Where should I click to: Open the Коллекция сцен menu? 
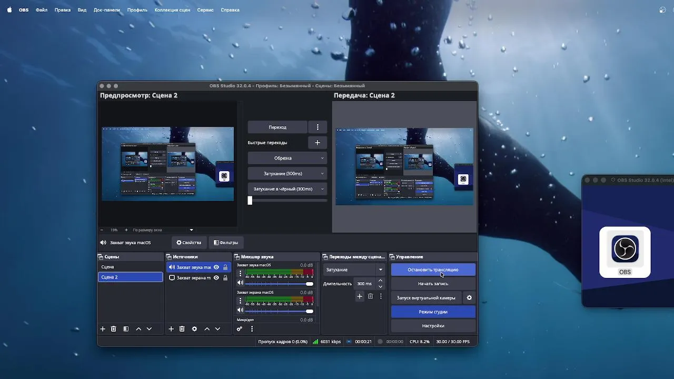click(173, 10)
